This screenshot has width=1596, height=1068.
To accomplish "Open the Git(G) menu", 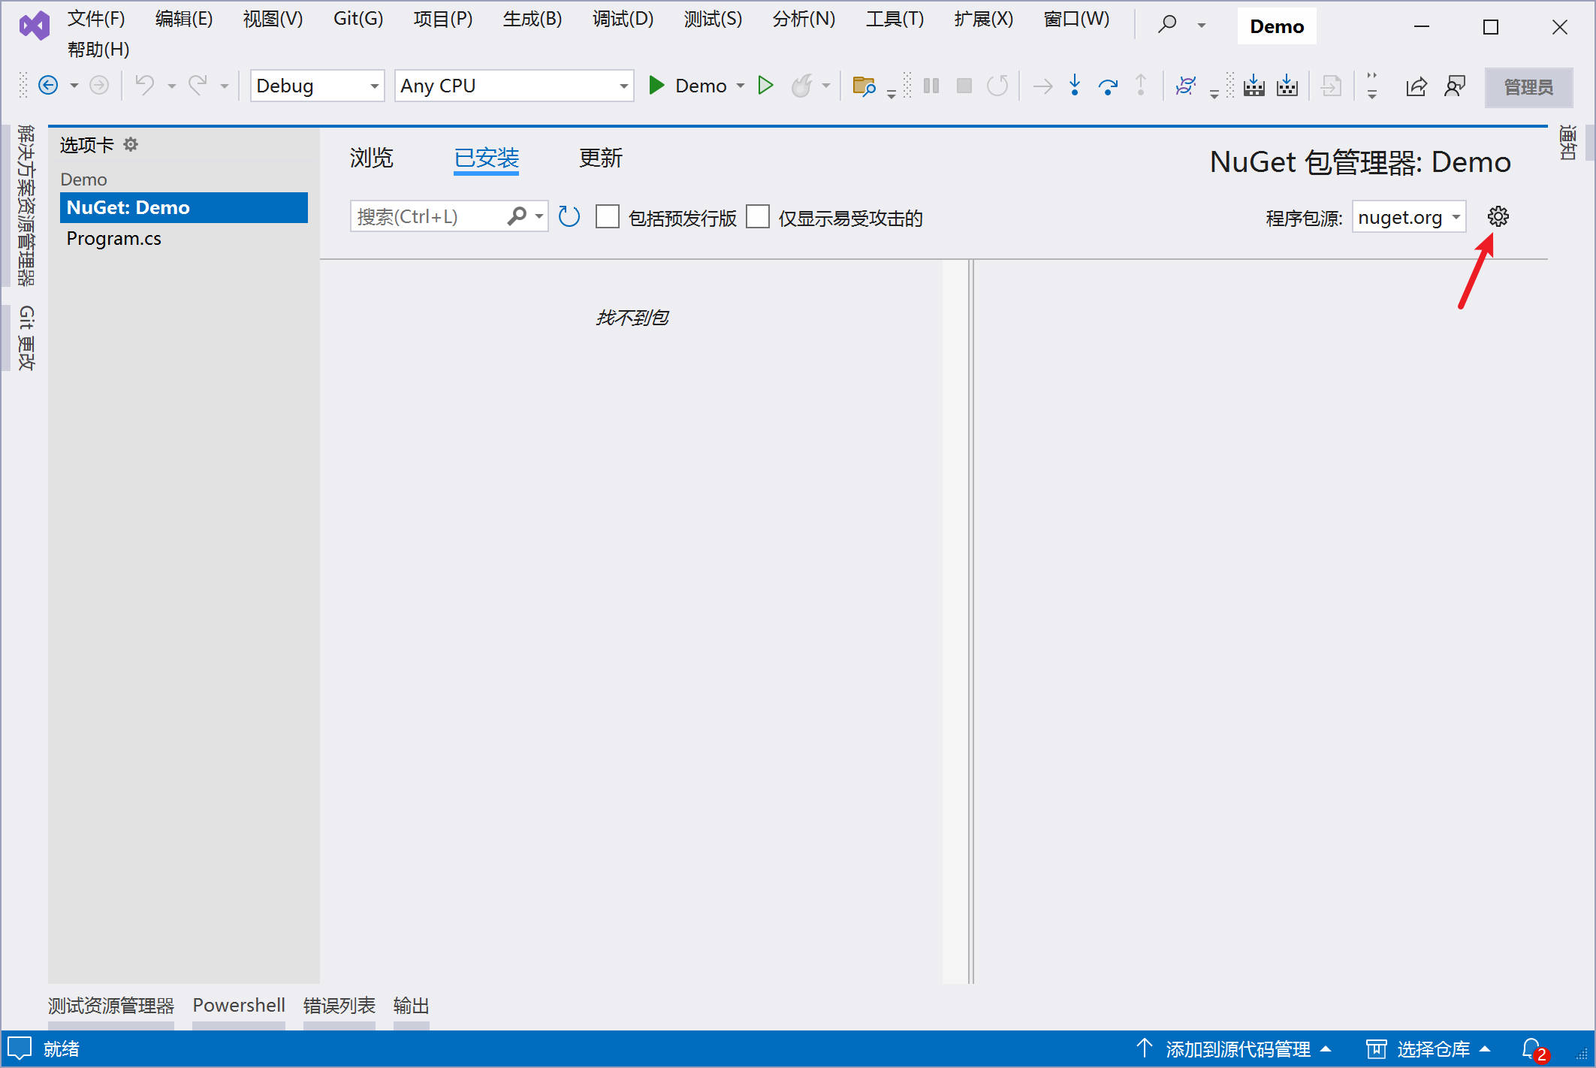I will pos(358,19).
